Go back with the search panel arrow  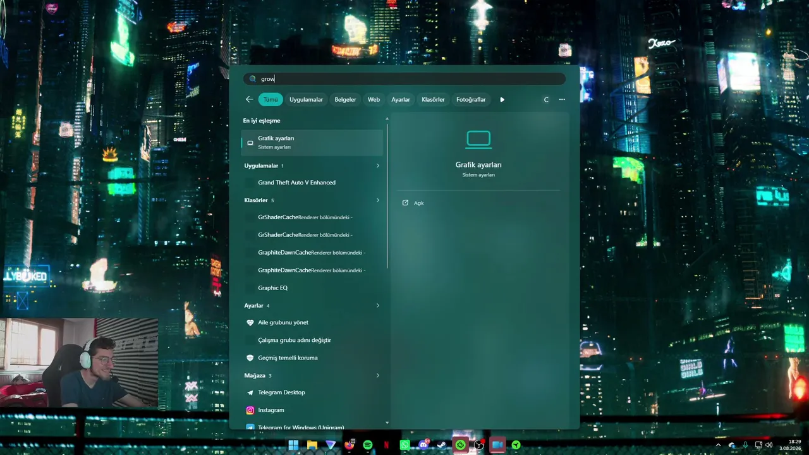click(x=249, y=99)
